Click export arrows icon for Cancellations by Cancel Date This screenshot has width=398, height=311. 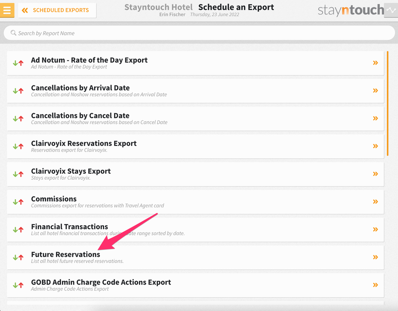click(18, 118)
